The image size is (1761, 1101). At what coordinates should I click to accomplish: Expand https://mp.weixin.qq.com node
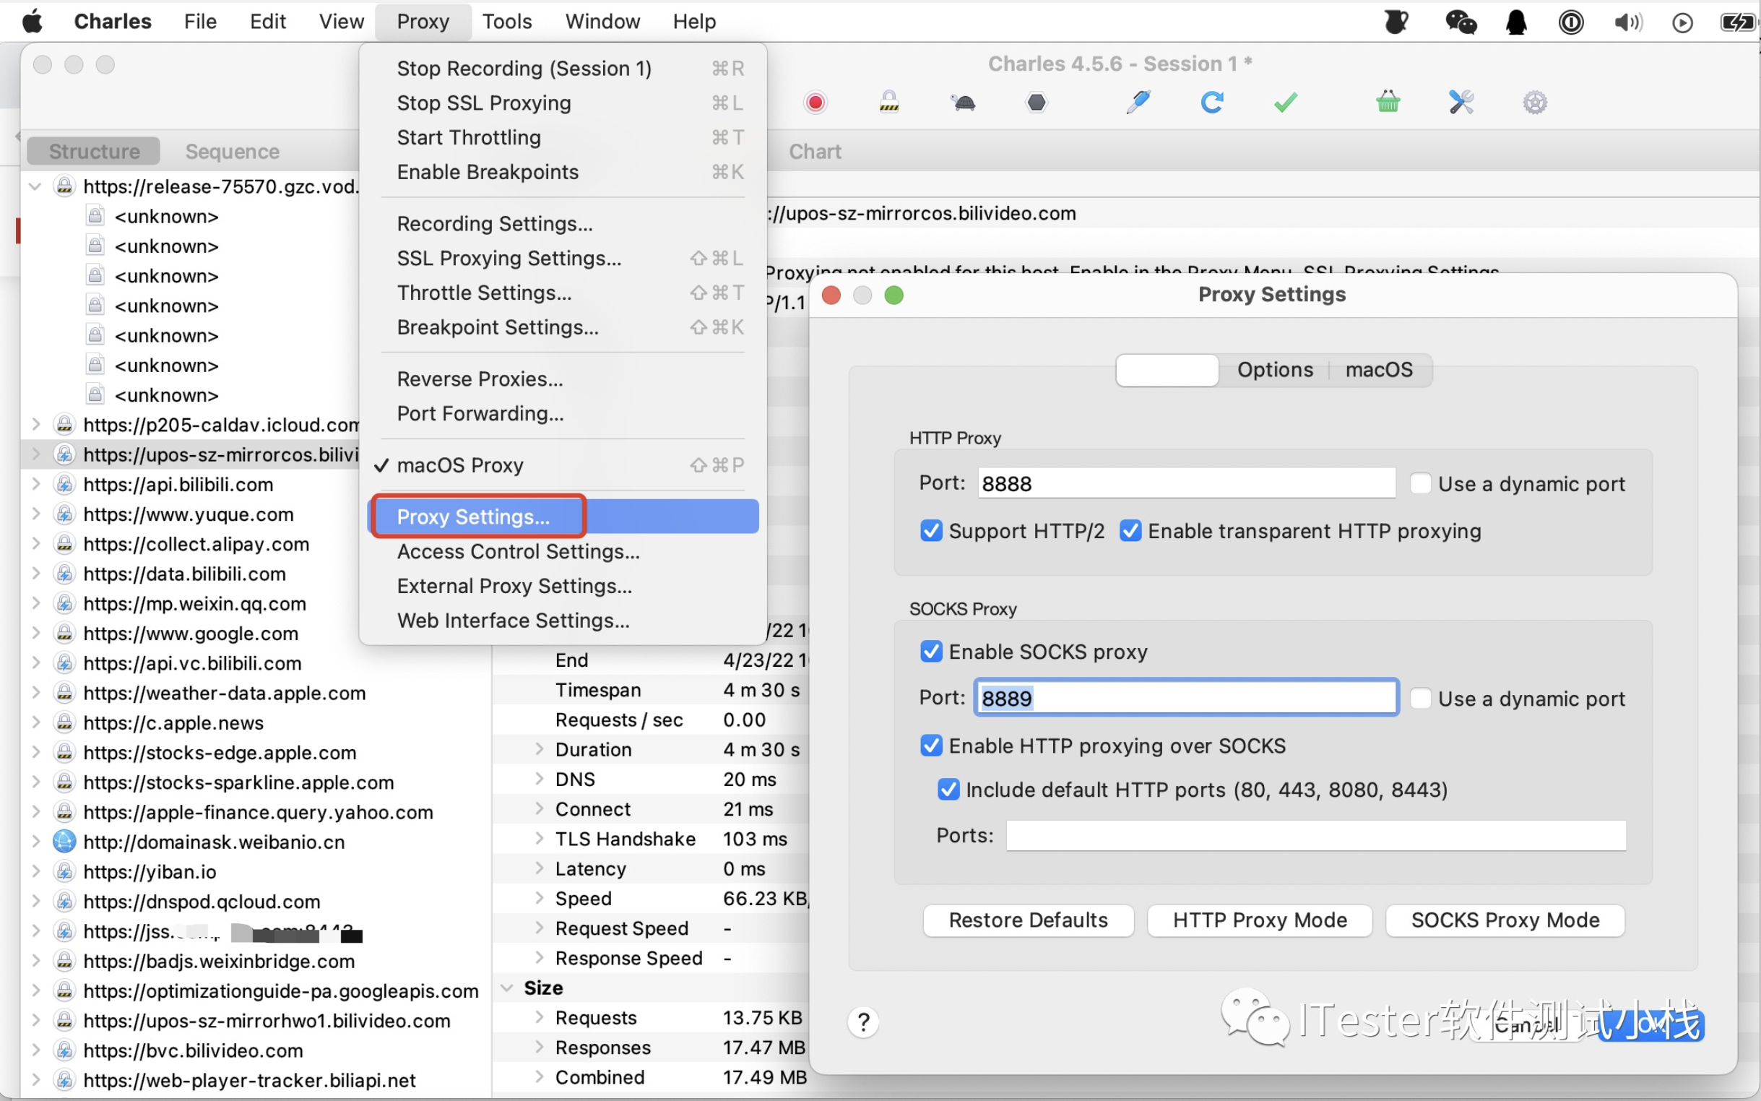tap(35, 603)
